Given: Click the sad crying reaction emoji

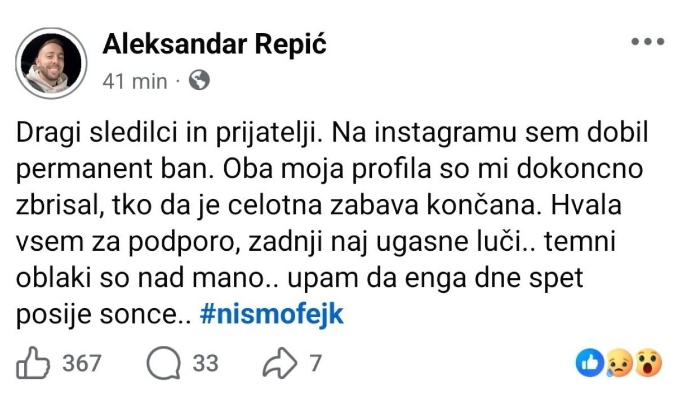Looking at the screenshot, I should 620,365.
